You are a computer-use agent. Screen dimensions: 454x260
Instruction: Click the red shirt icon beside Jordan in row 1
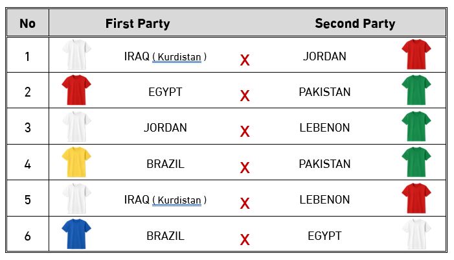point(416,54)
